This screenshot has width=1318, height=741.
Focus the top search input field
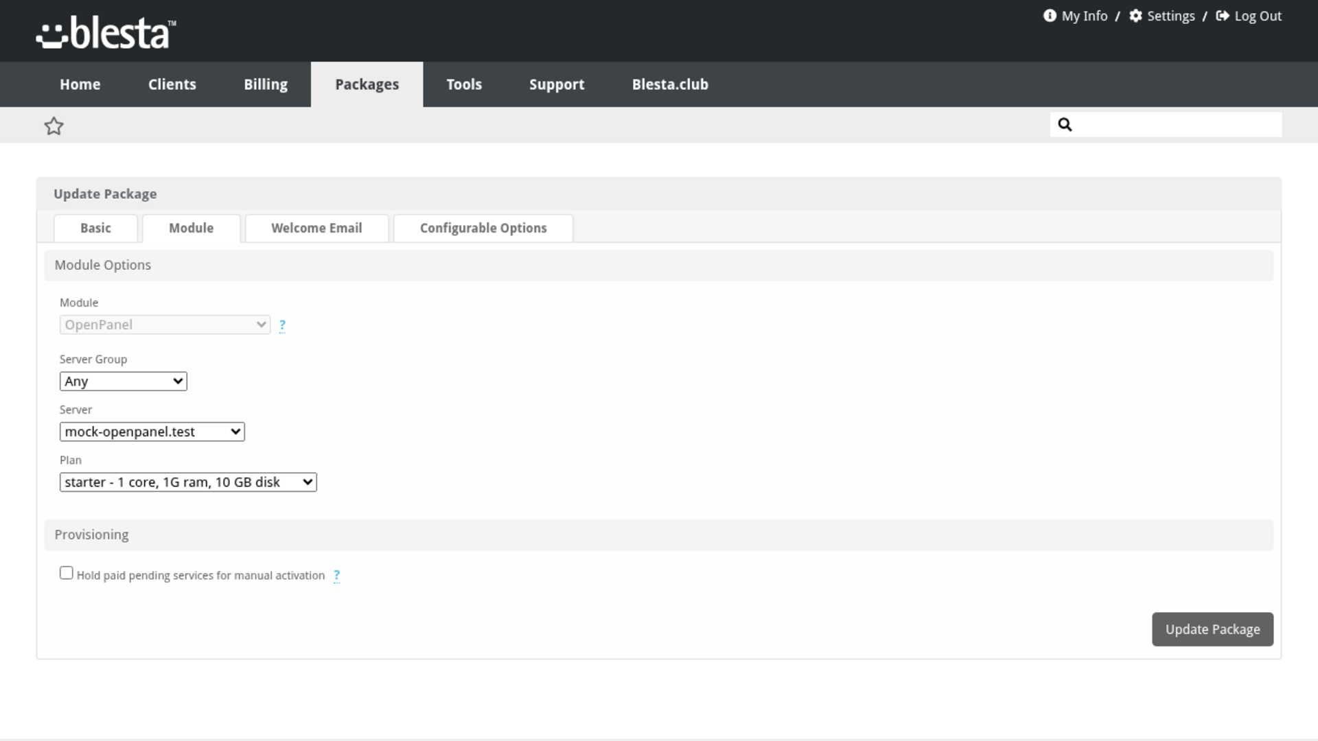(1166, 125)
